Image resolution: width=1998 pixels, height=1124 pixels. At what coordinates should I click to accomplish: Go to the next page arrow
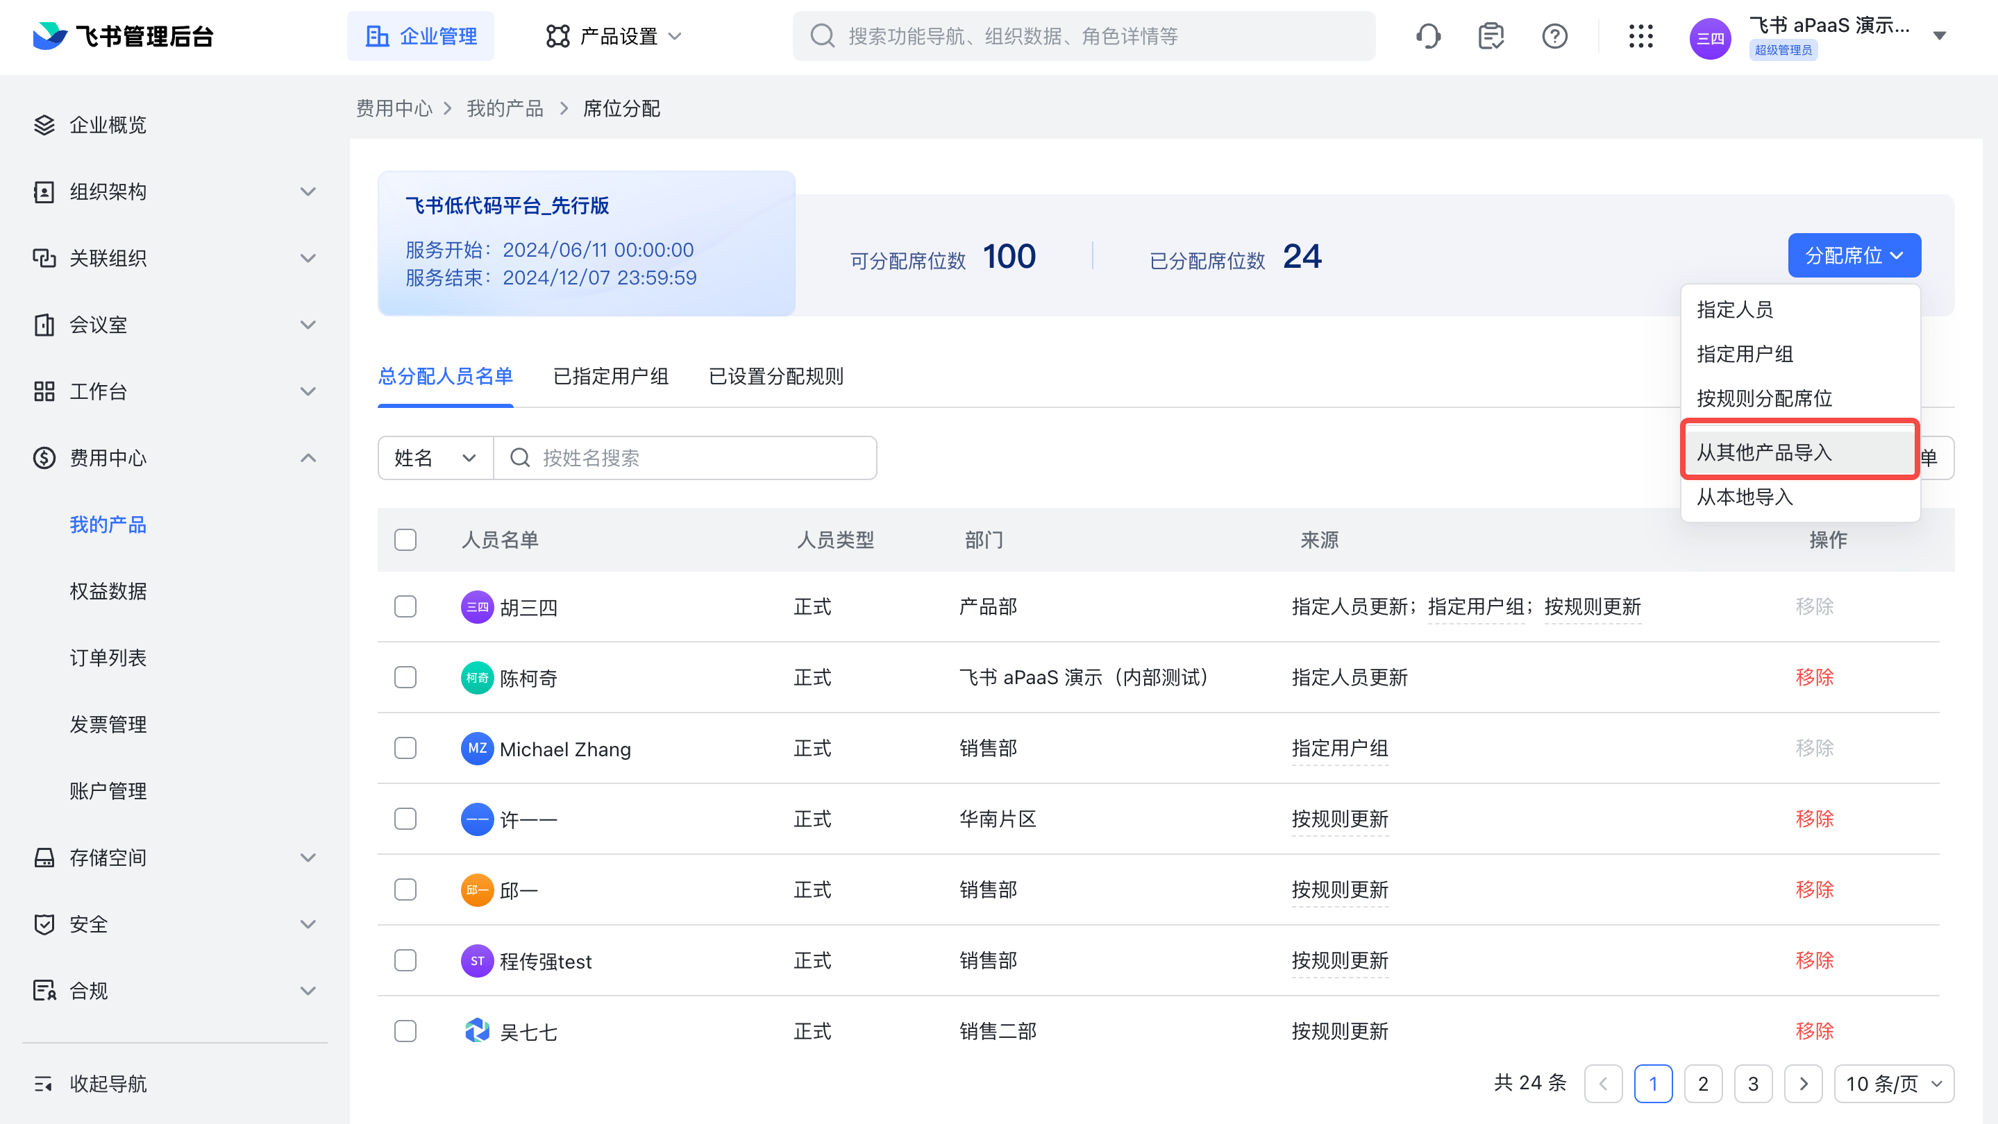pyautogui.click(x=1804, y=1084)
